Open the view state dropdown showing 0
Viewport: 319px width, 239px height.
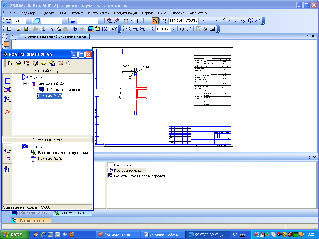pyautogui.click(x=64, y=21)
